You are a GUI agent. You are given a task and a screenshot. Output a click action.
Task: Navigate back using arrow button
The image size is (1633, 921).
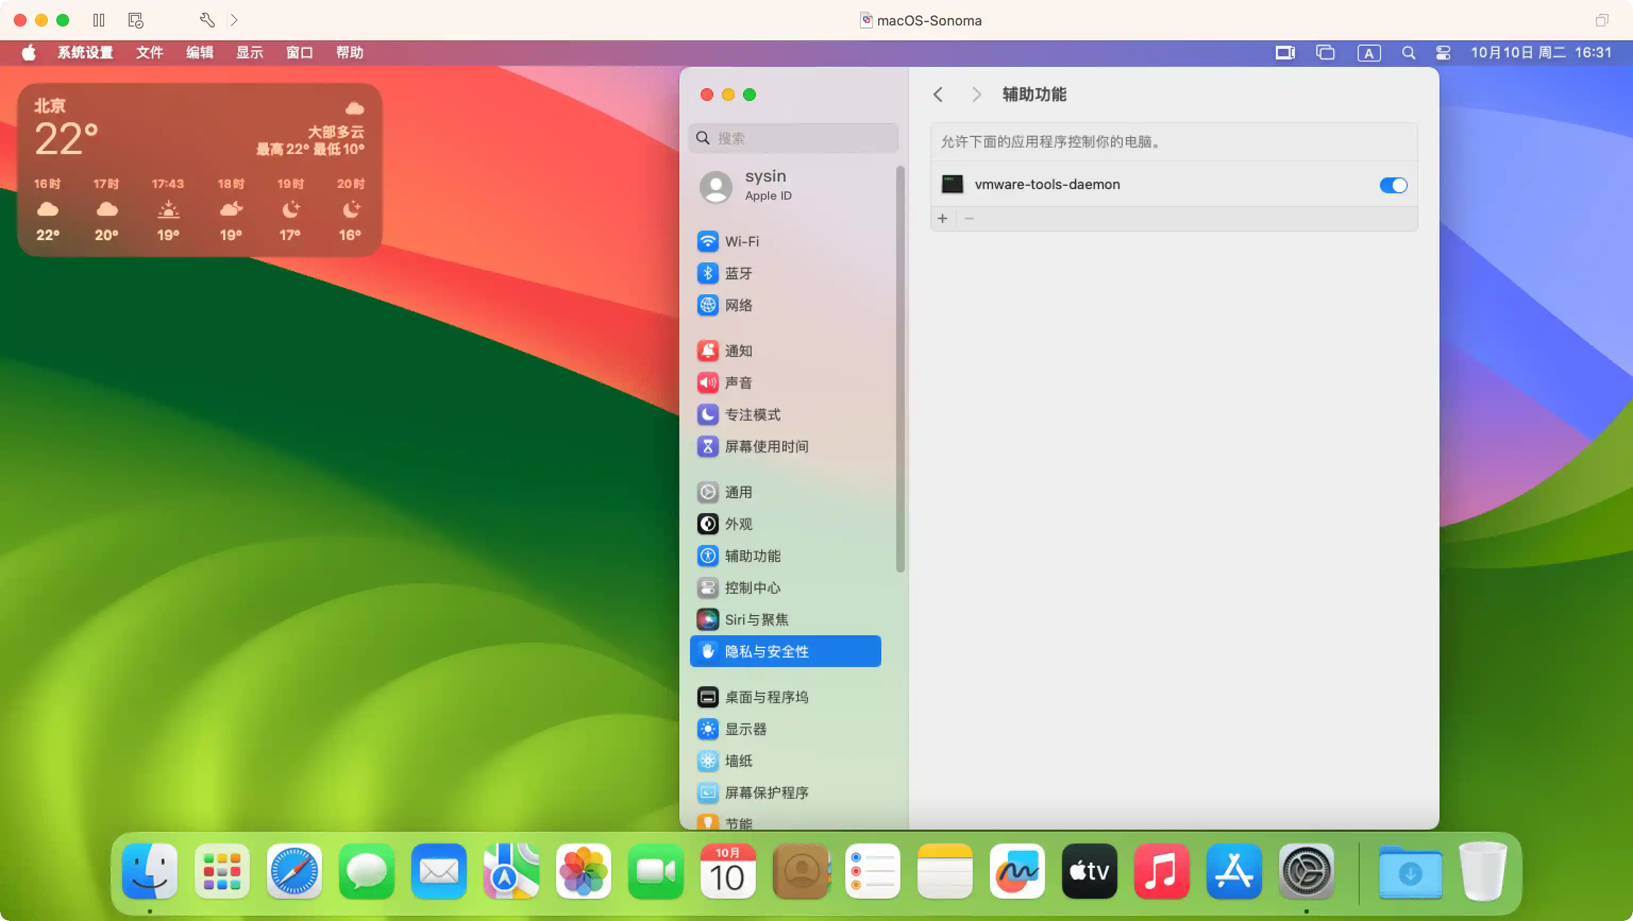(938, 94)
